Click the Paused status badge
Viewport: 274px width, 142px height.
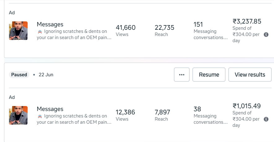[19, 75]
